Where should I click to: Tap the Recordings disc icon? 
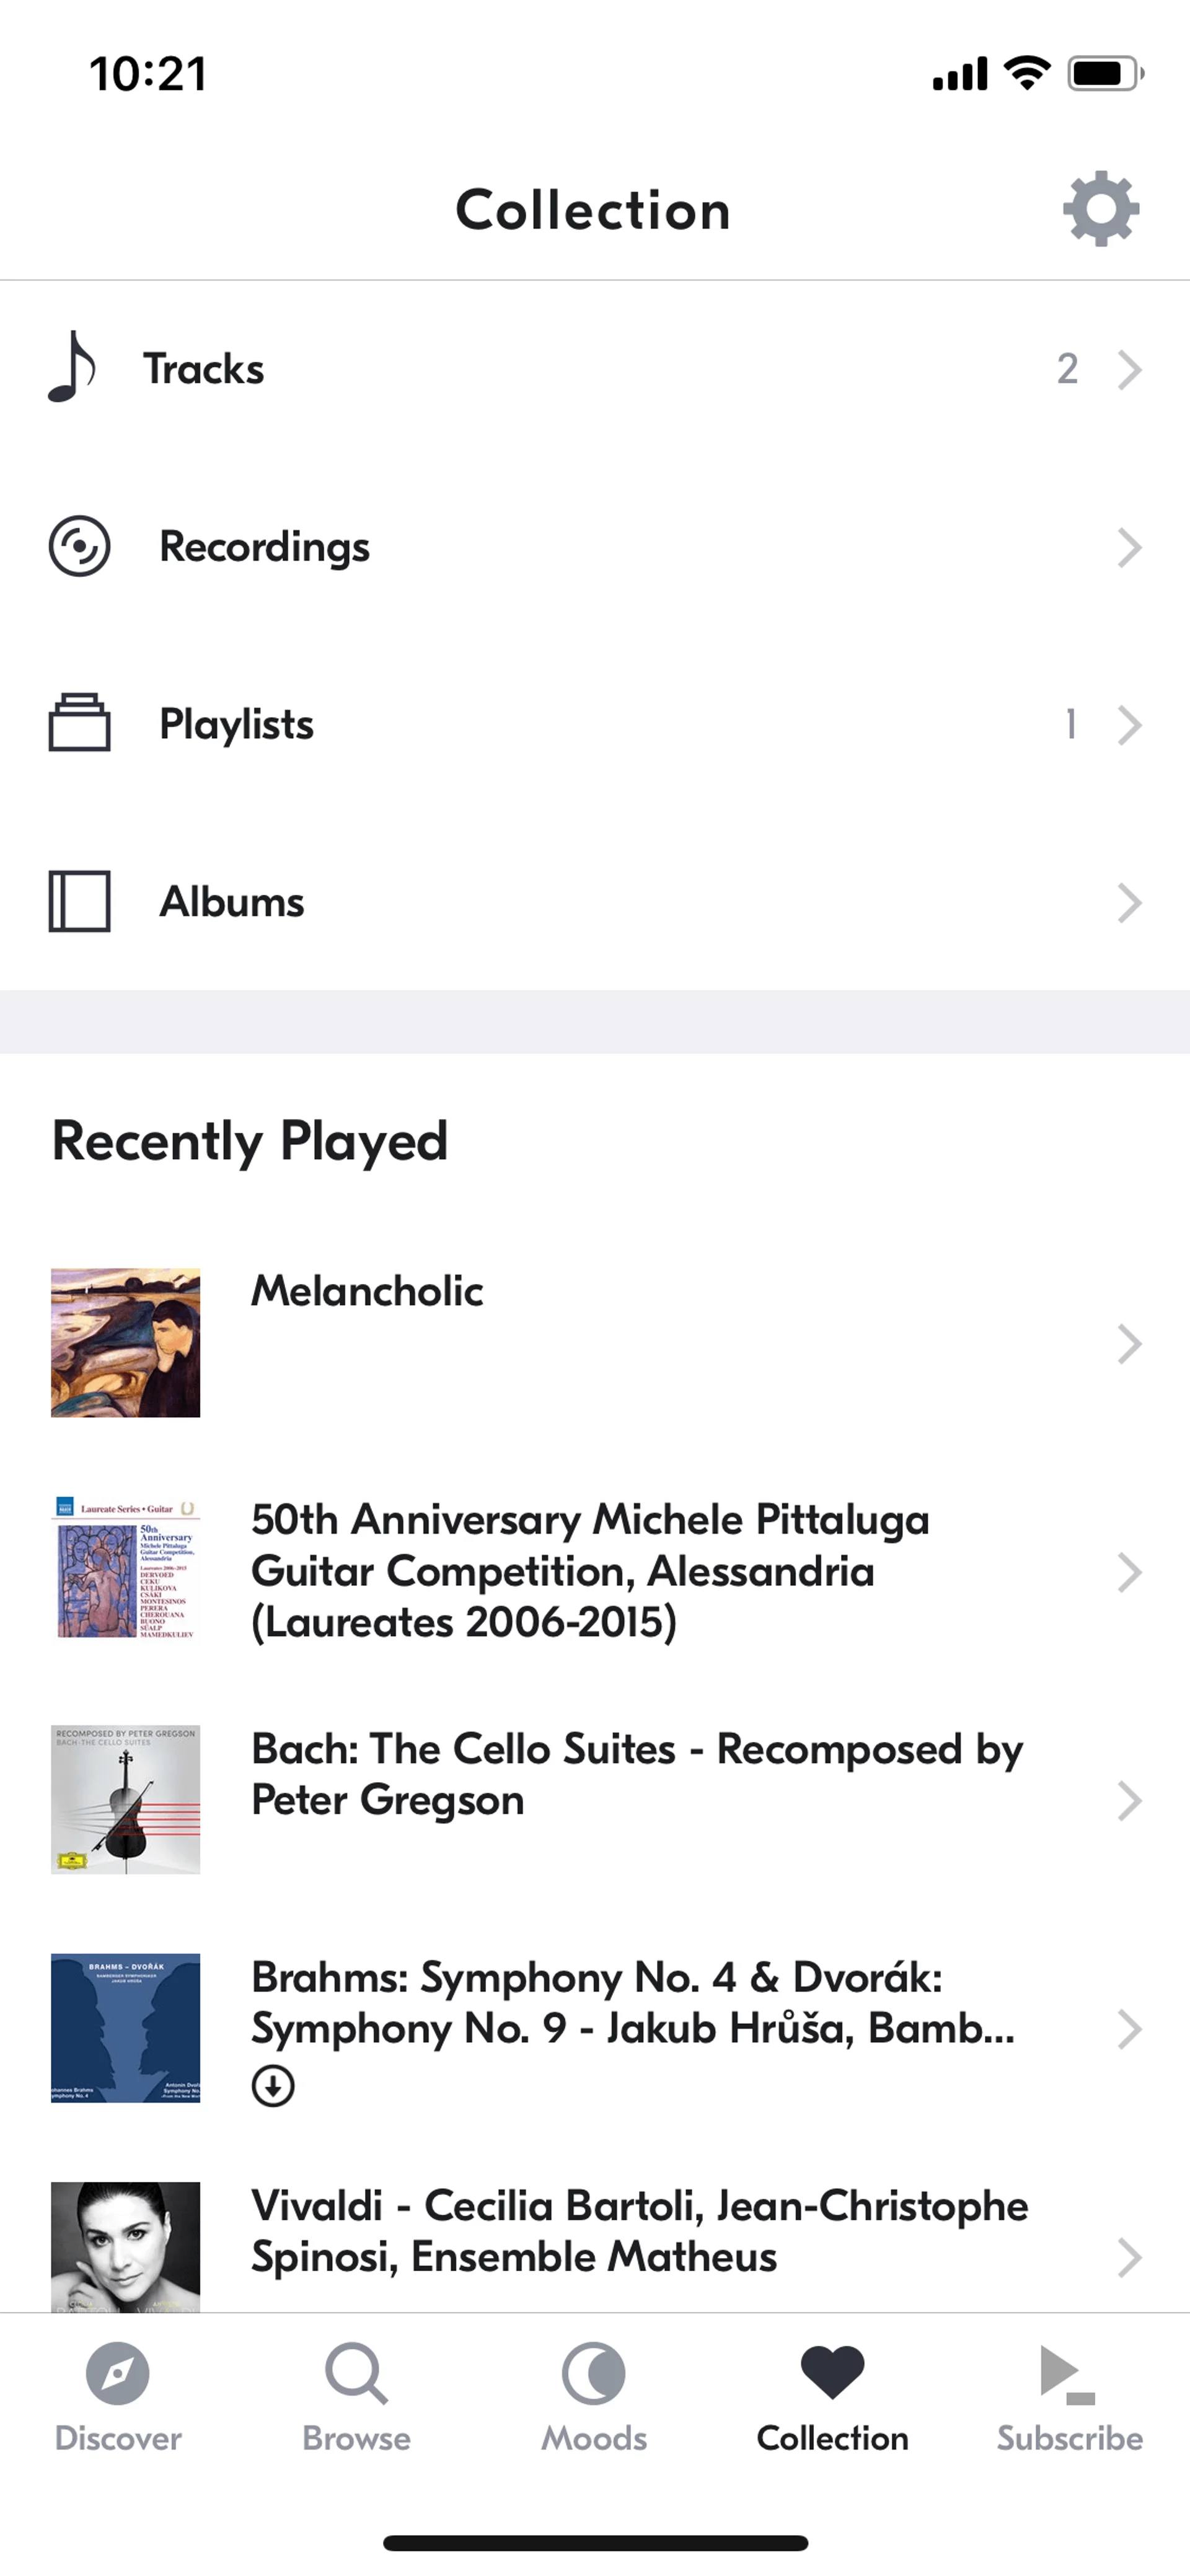[x=79, y=546]
